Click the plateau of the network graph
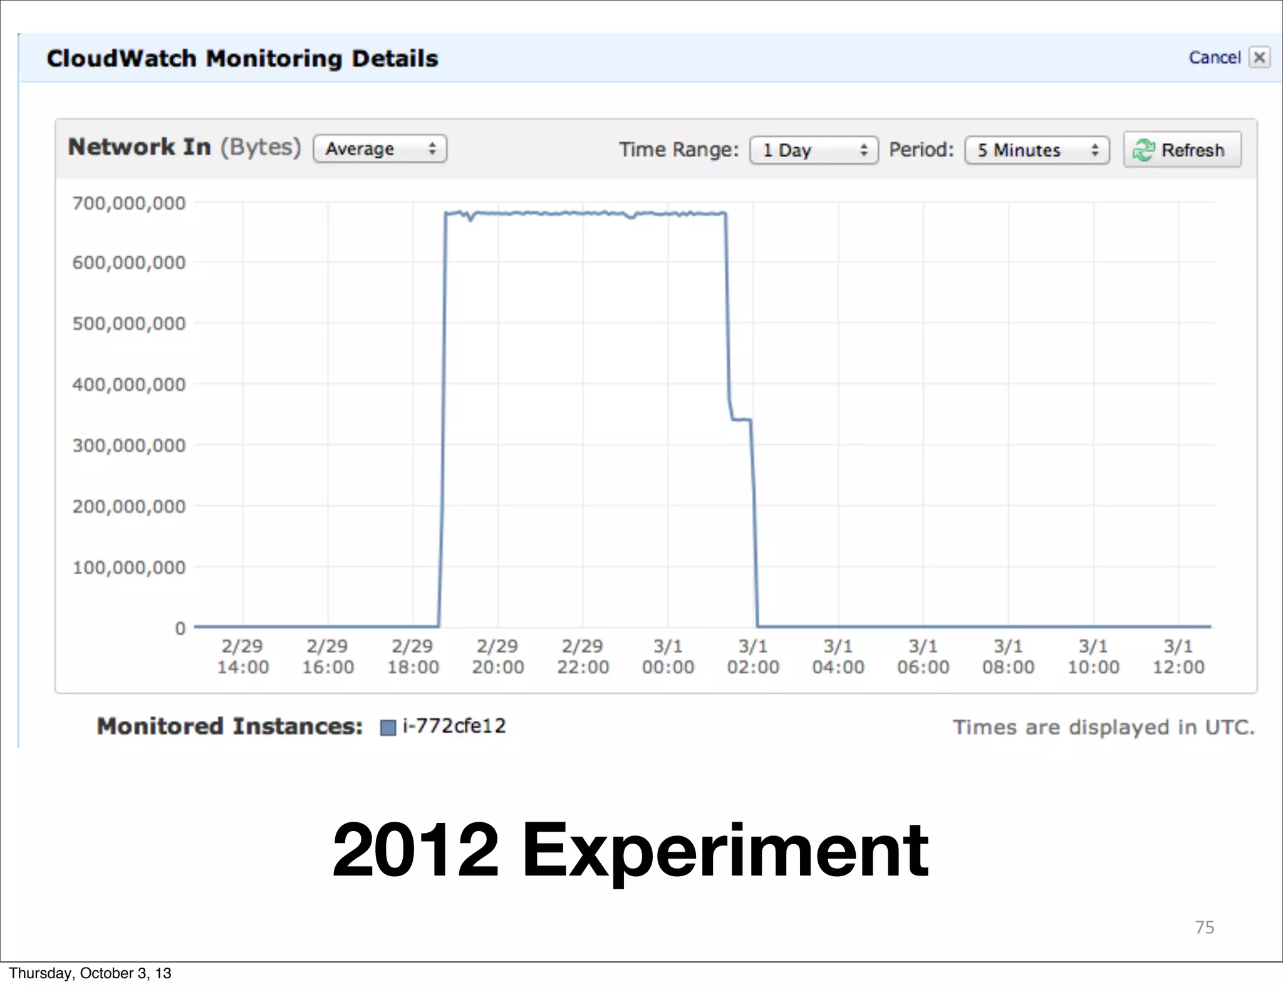The image size is (1283, 987). pos(583,214)
